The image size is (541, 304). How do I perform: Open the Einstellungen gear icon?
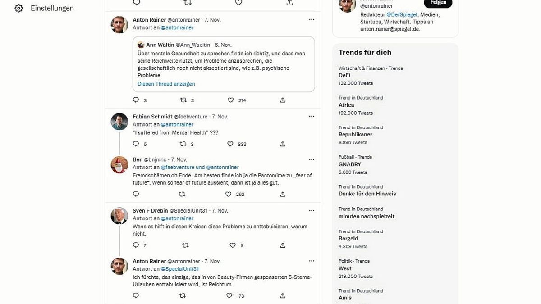(18, 8)
